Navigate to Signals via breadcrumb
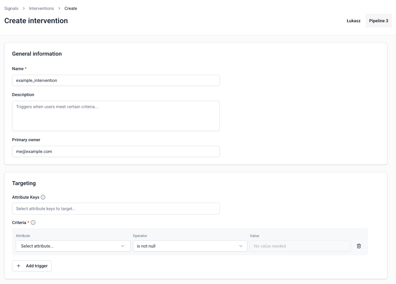This screenshot has height=284, width=396. pos(11,8)
